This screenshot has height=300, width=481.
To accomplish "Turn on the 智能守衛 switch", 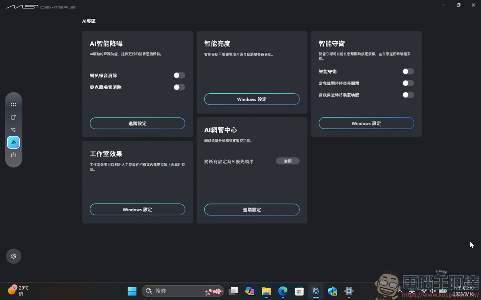I will [x=408, y=71].
